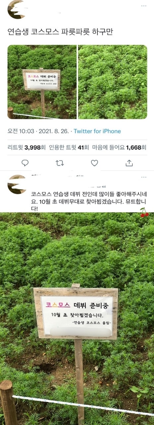Open the left photo with the sign
The width and height of the screenshot is (154, 425).
pos(42,82)
